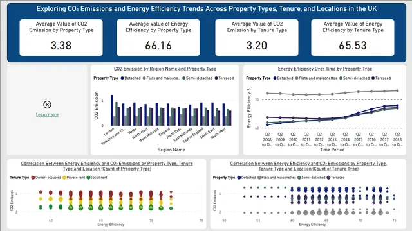The image size is (412, 231).
Task: Click West Midlands label on region axis
Action: click(149, 135)
